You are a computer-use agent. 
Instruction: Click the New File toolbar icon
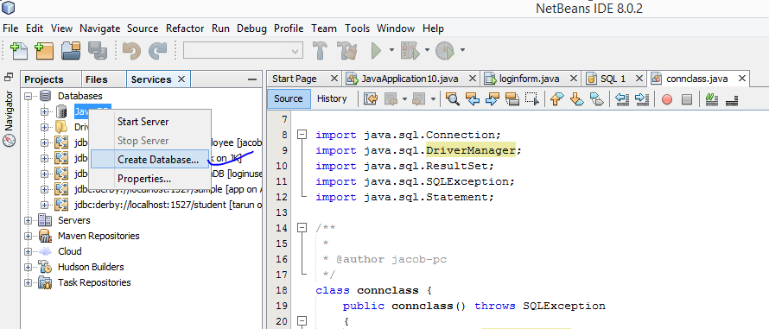19,50
